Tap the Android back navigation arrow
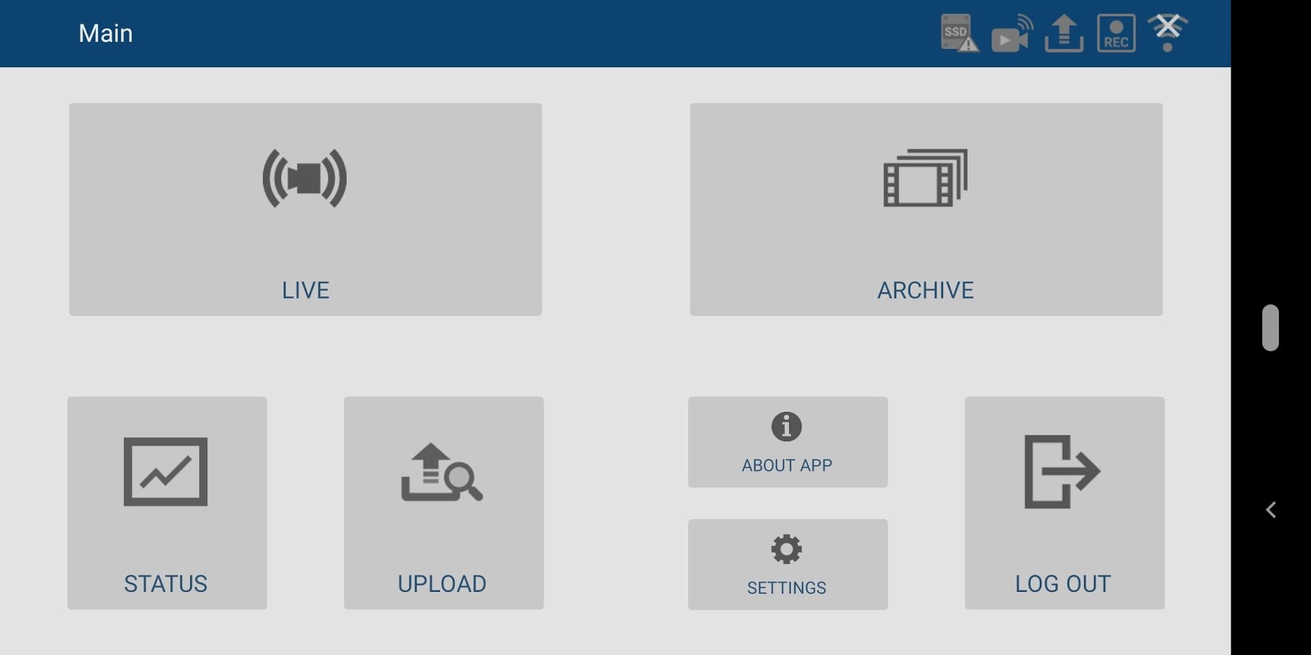Image resolution: width=1311 pixels, height=655 pixels. pyautogui.click(x=1271, y=510)
